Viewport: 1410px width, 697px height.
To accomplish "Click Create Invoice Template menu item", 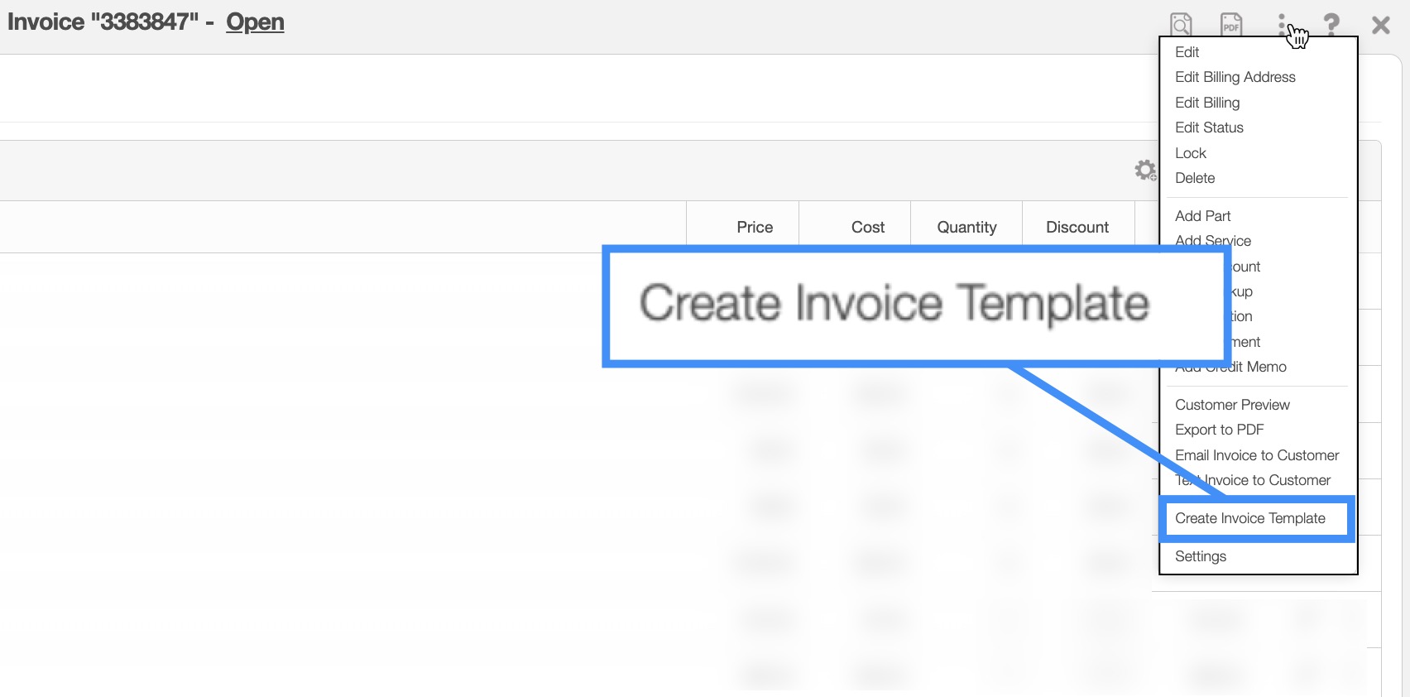I will pos(1249,518).
